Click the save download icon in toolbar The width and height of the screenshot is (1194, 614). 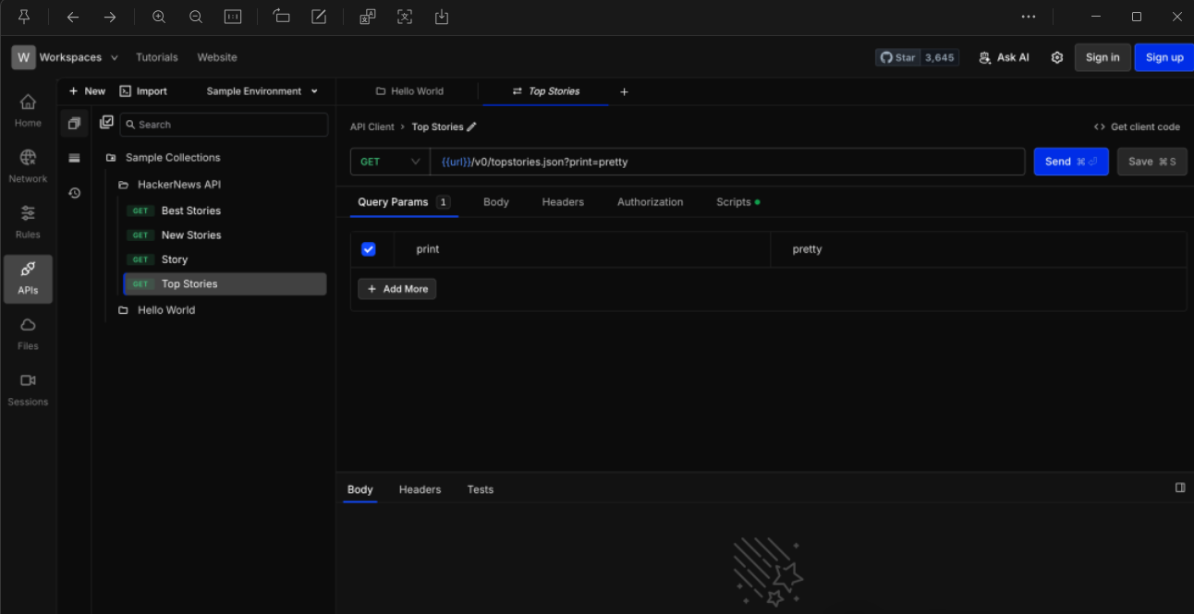coord(442,17)
